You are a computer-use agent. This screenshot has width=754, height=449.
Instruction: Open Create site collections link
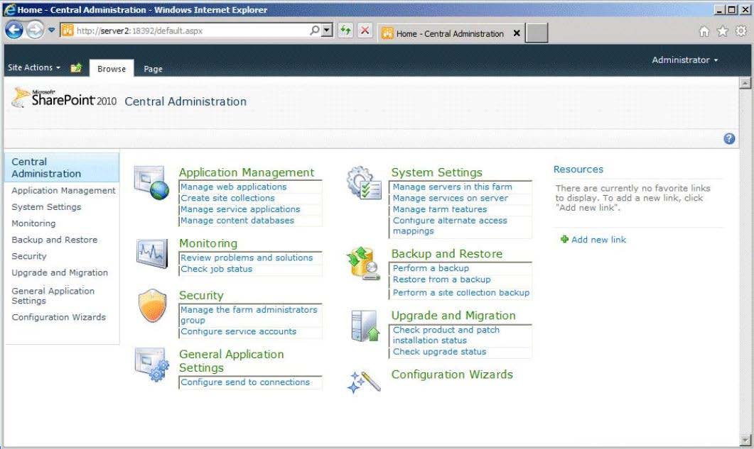[x=227, y=198]
